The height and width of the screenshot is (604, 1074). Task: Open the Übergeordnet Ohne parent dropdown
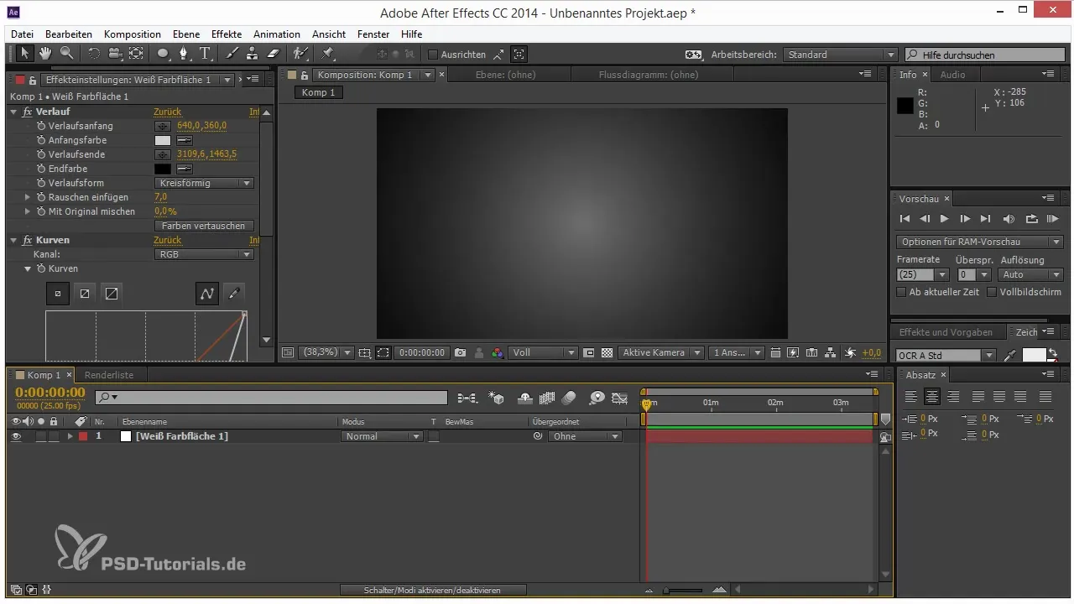(585, 436)
